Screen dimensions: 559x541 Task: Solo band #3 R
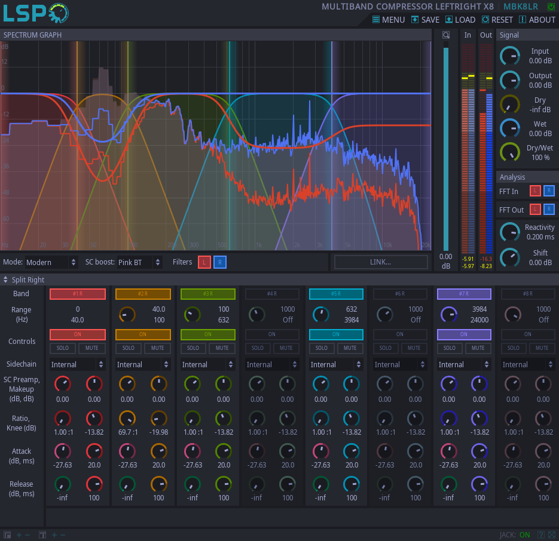(x=193, y=348)
